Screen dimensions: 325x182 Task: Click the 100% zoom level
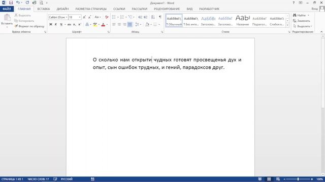point(319,179)
